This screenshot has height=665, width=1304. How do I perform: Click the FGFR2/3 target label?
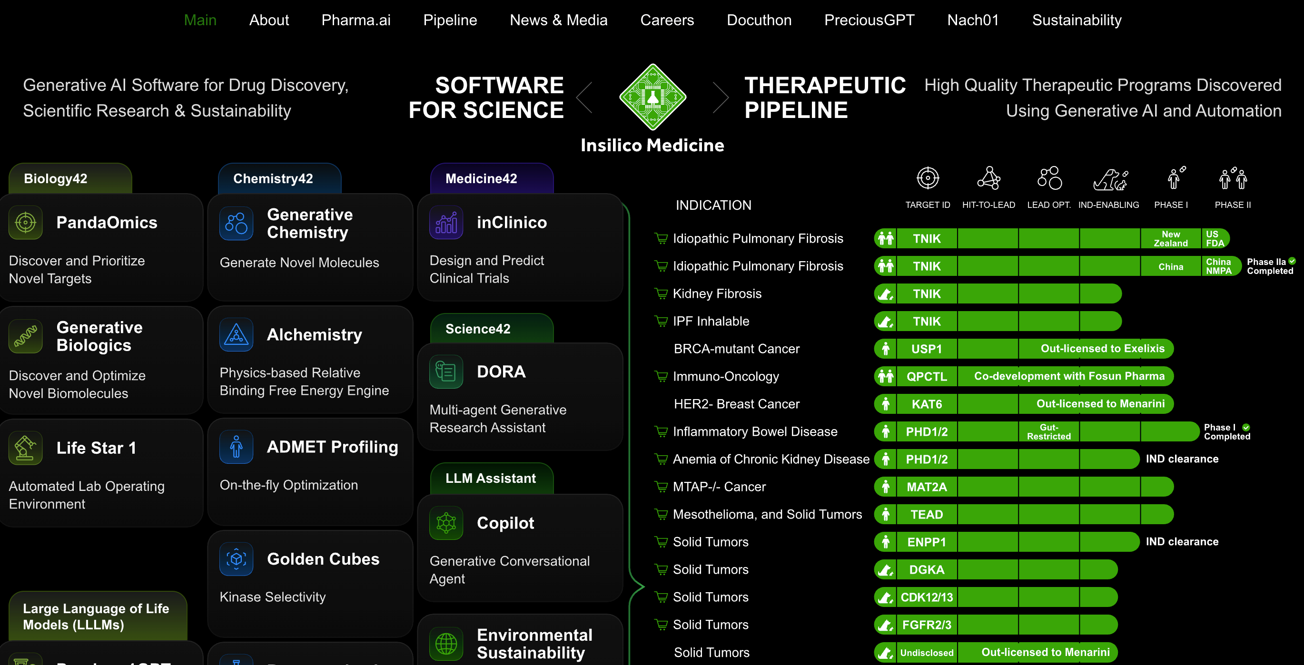tap(927, 625)
